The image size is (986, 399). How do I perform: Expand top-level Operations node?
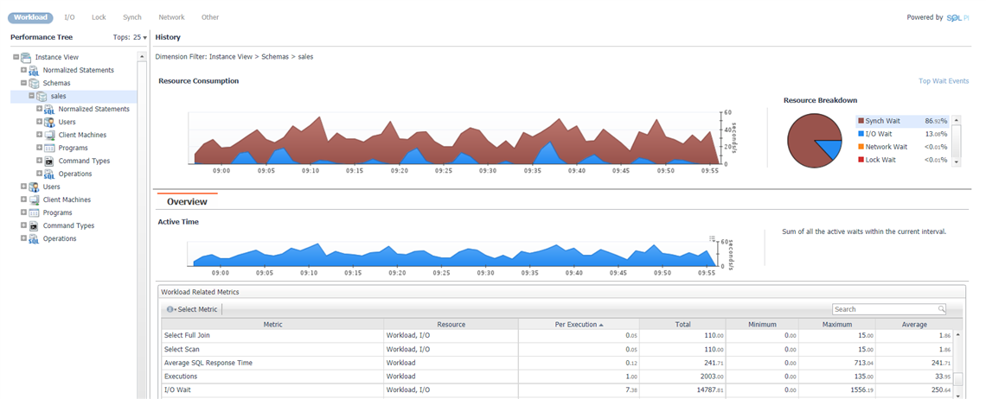[23, 238]
